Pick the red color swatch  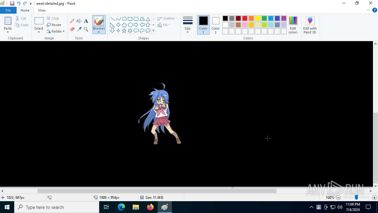[x=245, y=18]
